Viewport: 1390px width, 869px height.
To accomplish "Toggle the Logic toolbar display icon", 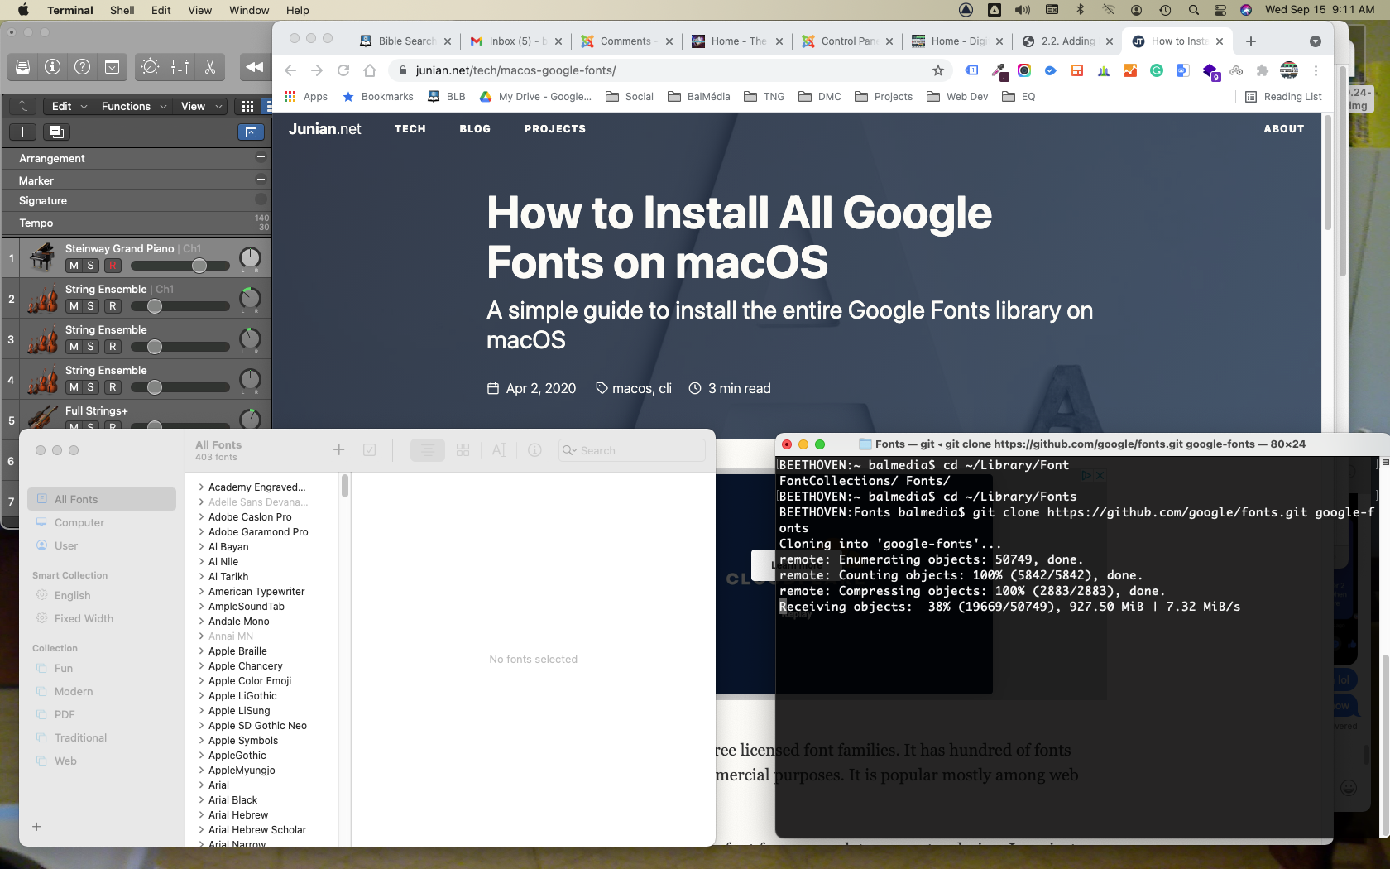I will (112, 67).
